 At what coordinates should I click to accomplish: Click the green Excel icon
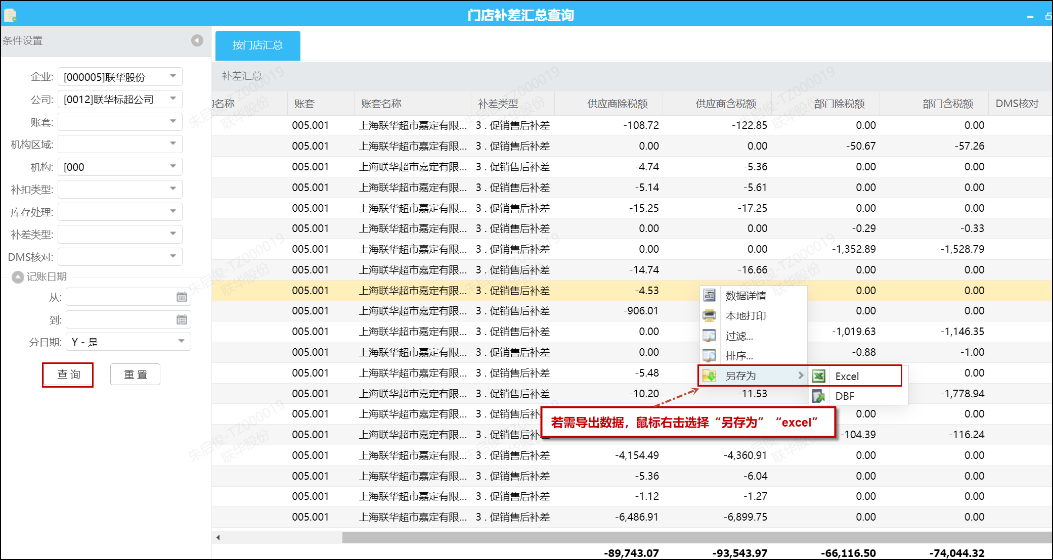(x=819, y=376)
